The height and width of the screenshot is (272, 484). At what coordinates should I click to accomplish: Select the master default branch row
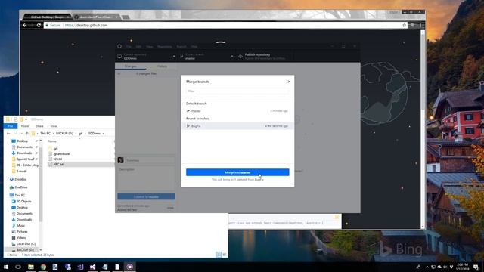point(237,111)
